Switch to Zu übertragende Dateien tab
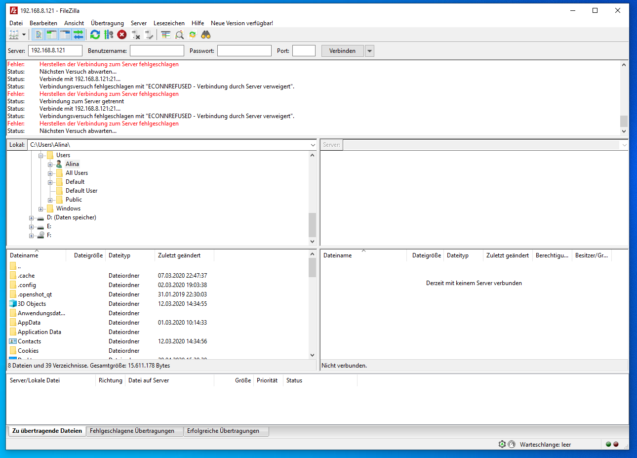 pyautogui.click(x=47, y=431)
